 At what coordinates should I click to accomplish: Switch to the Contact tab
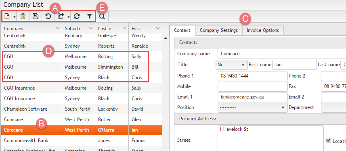click(182, 30)
